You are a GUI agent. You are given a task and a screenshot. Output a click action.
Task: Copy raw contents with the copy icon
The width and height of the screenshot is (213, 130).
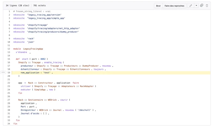202,5
